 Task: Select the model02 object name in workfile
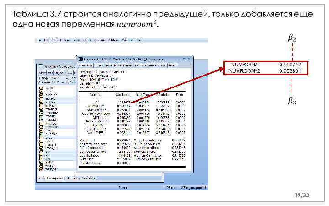(x=51, y=113)
